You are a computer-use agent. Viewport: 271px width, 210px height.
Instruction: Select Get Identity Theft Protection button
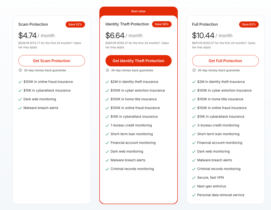138,61
